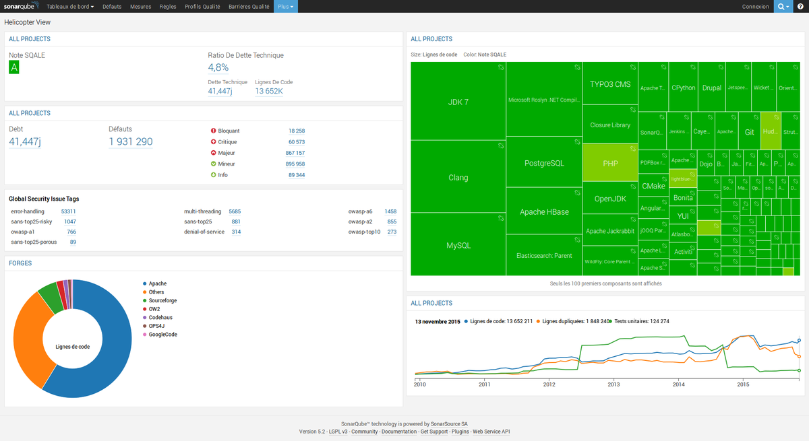Open link icon on OpenJDK tile

point(632,188)
